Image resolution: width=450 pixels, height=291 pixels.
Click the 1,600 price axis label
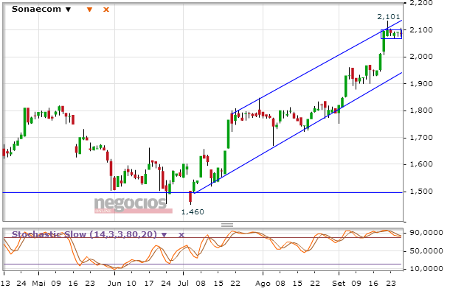pos(421,164)
